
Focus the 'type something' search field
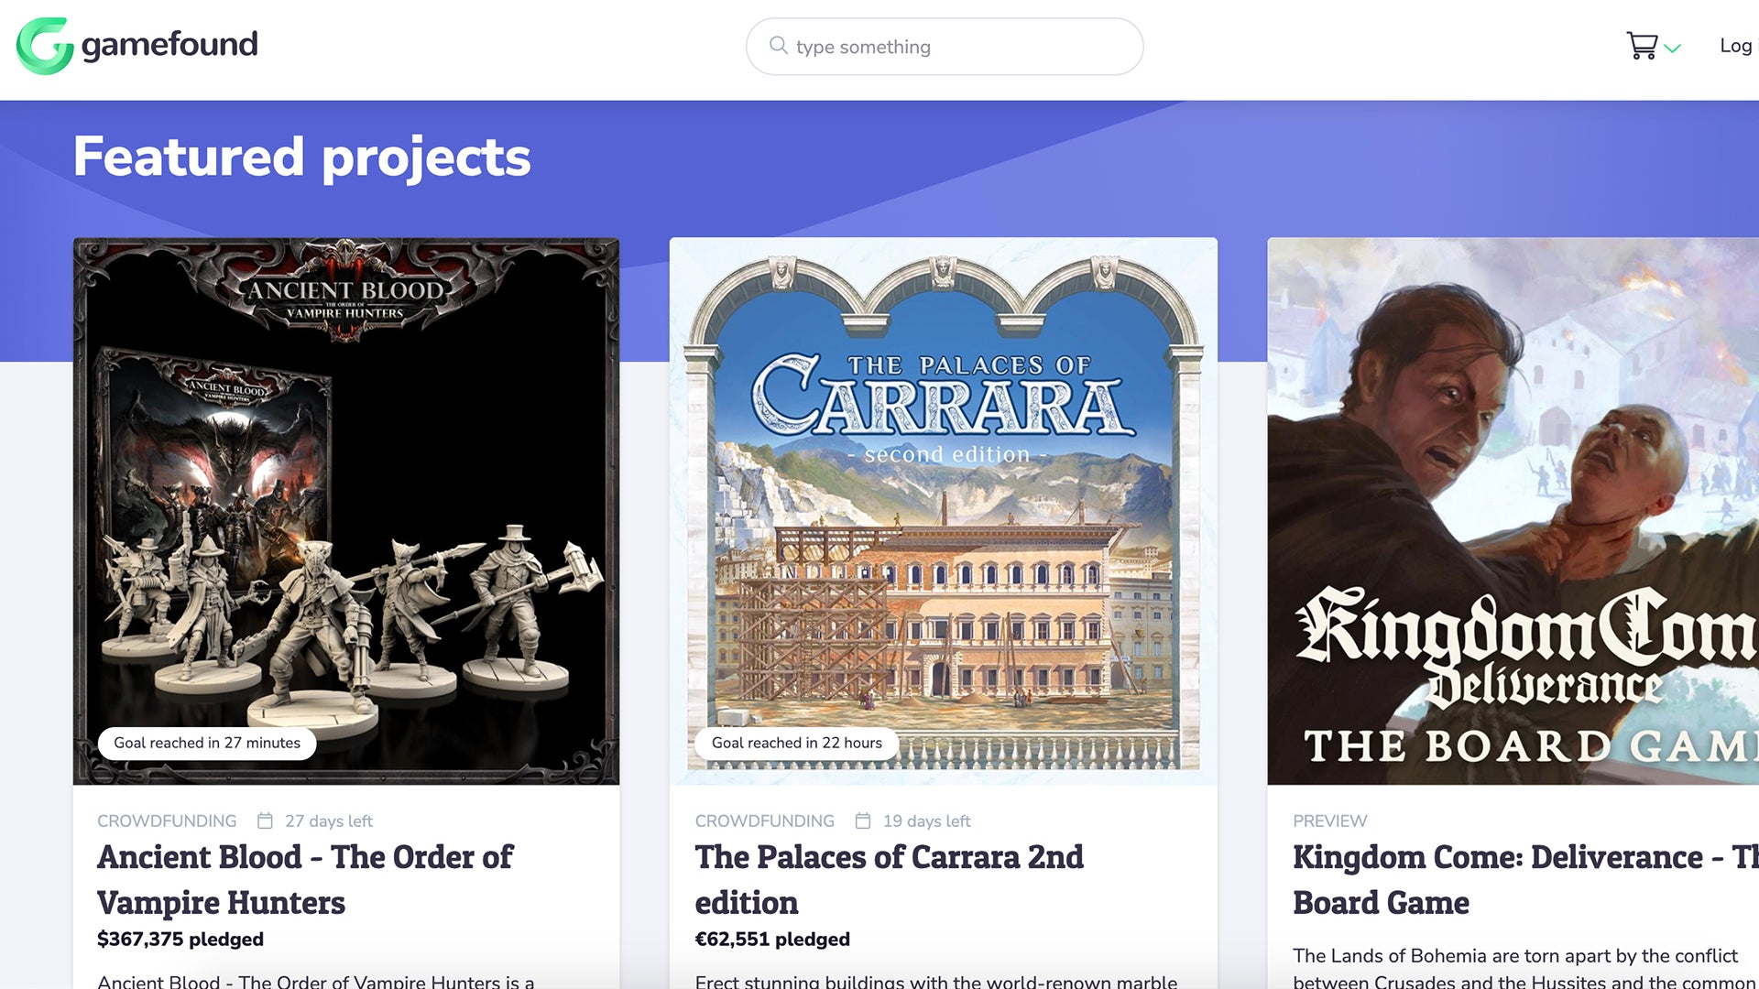[x=944, y=47]
